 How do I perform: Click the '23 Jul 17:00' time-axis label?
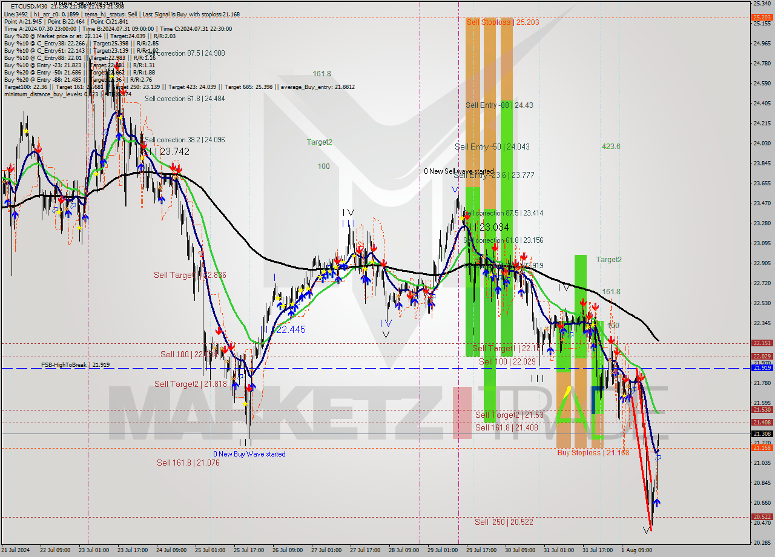pyautogui.click(x=132, y=550)
